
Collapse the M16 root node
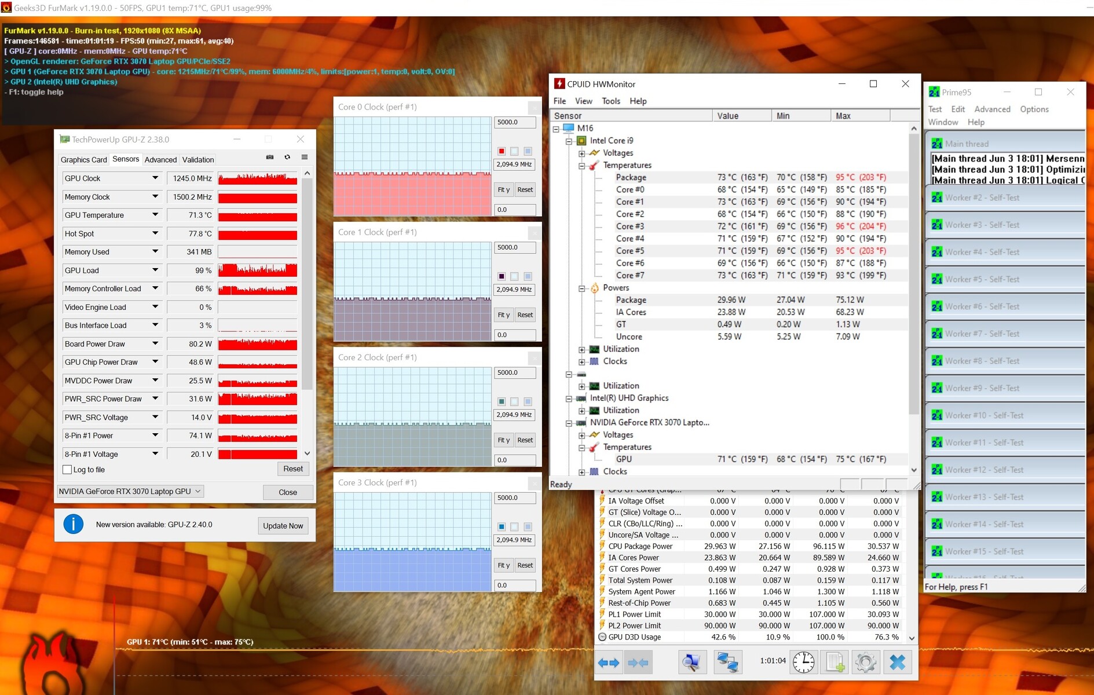coord(556,129)
